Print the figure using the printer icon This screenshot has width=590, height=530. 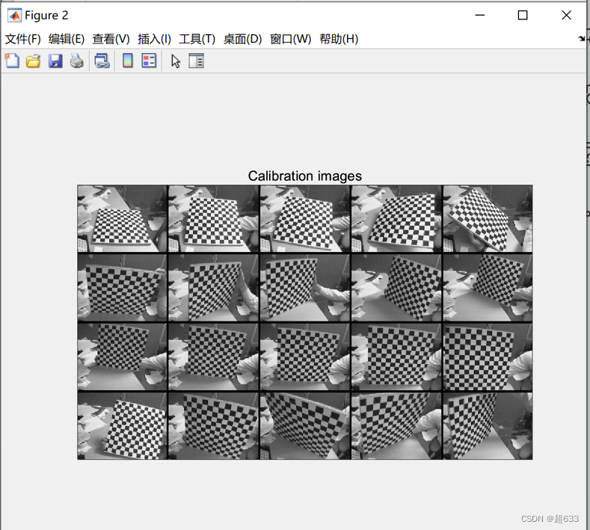(77, 61)
